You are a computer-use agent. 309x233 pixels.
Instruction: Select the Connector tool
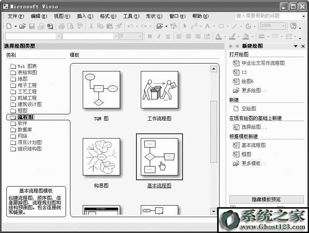tap(194, 26)
